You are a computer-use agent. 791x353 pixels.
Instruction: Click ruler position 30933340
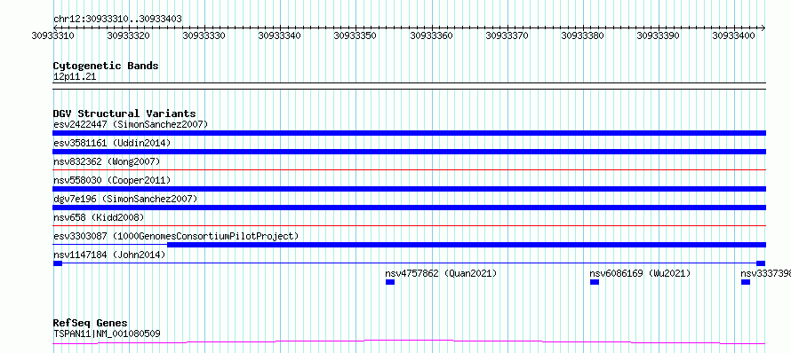point(280,35)
